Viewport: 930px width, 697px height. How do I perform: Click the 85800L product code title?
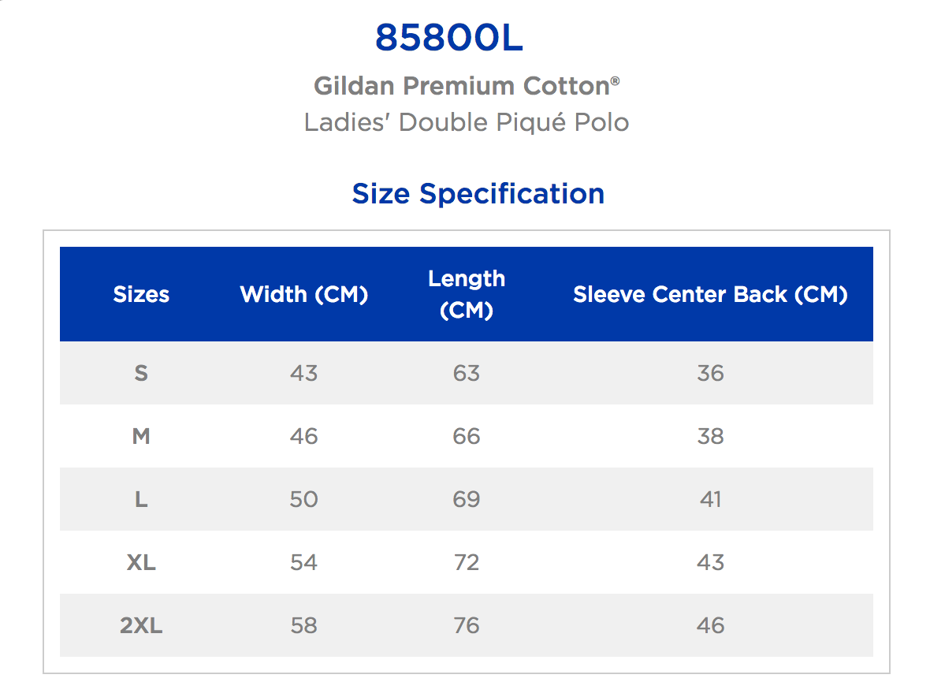pyautogui.click(x=448, y=38)
